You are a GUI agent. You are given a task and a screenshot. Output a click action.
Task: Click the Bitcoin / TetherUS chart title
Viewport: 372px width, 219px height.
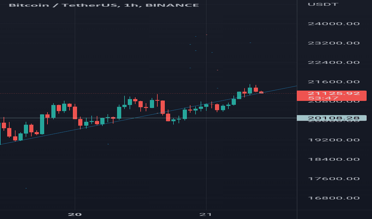[x=104, y=5]
